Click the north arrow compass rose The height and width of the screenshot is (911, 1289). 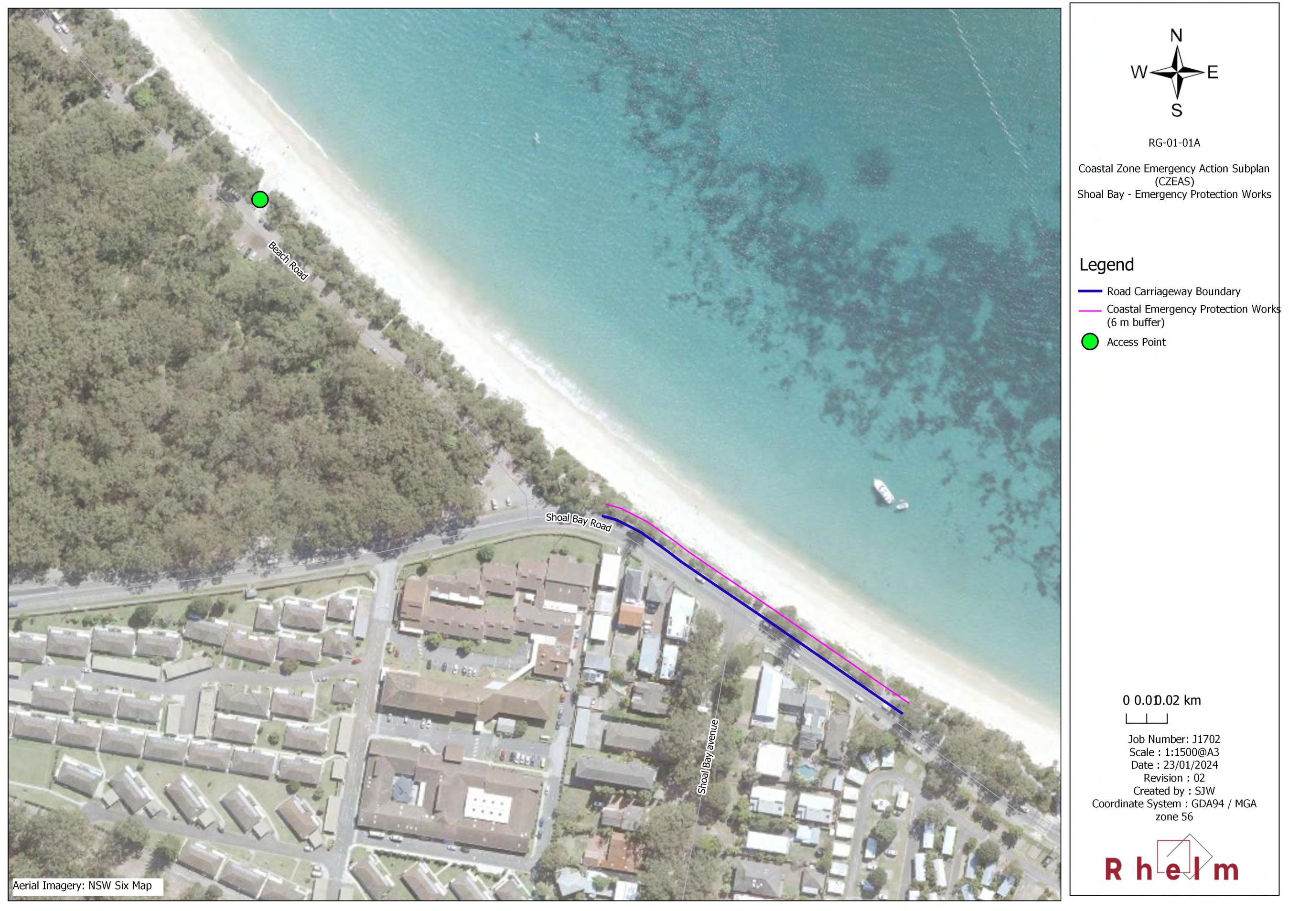point(1176,73)
